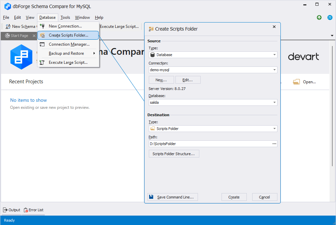Click the New connection button
Viewport: 336px width, 225px height.
click(x=161, y=80)
